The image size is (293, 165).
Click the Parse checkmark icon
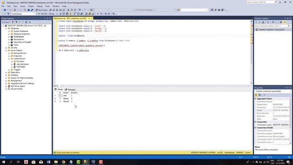[x=60, y=14]
